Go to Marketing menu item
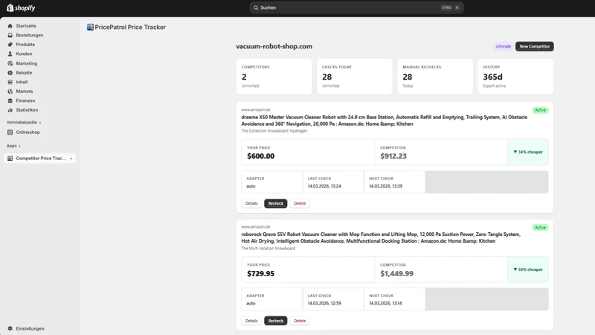 27,63
